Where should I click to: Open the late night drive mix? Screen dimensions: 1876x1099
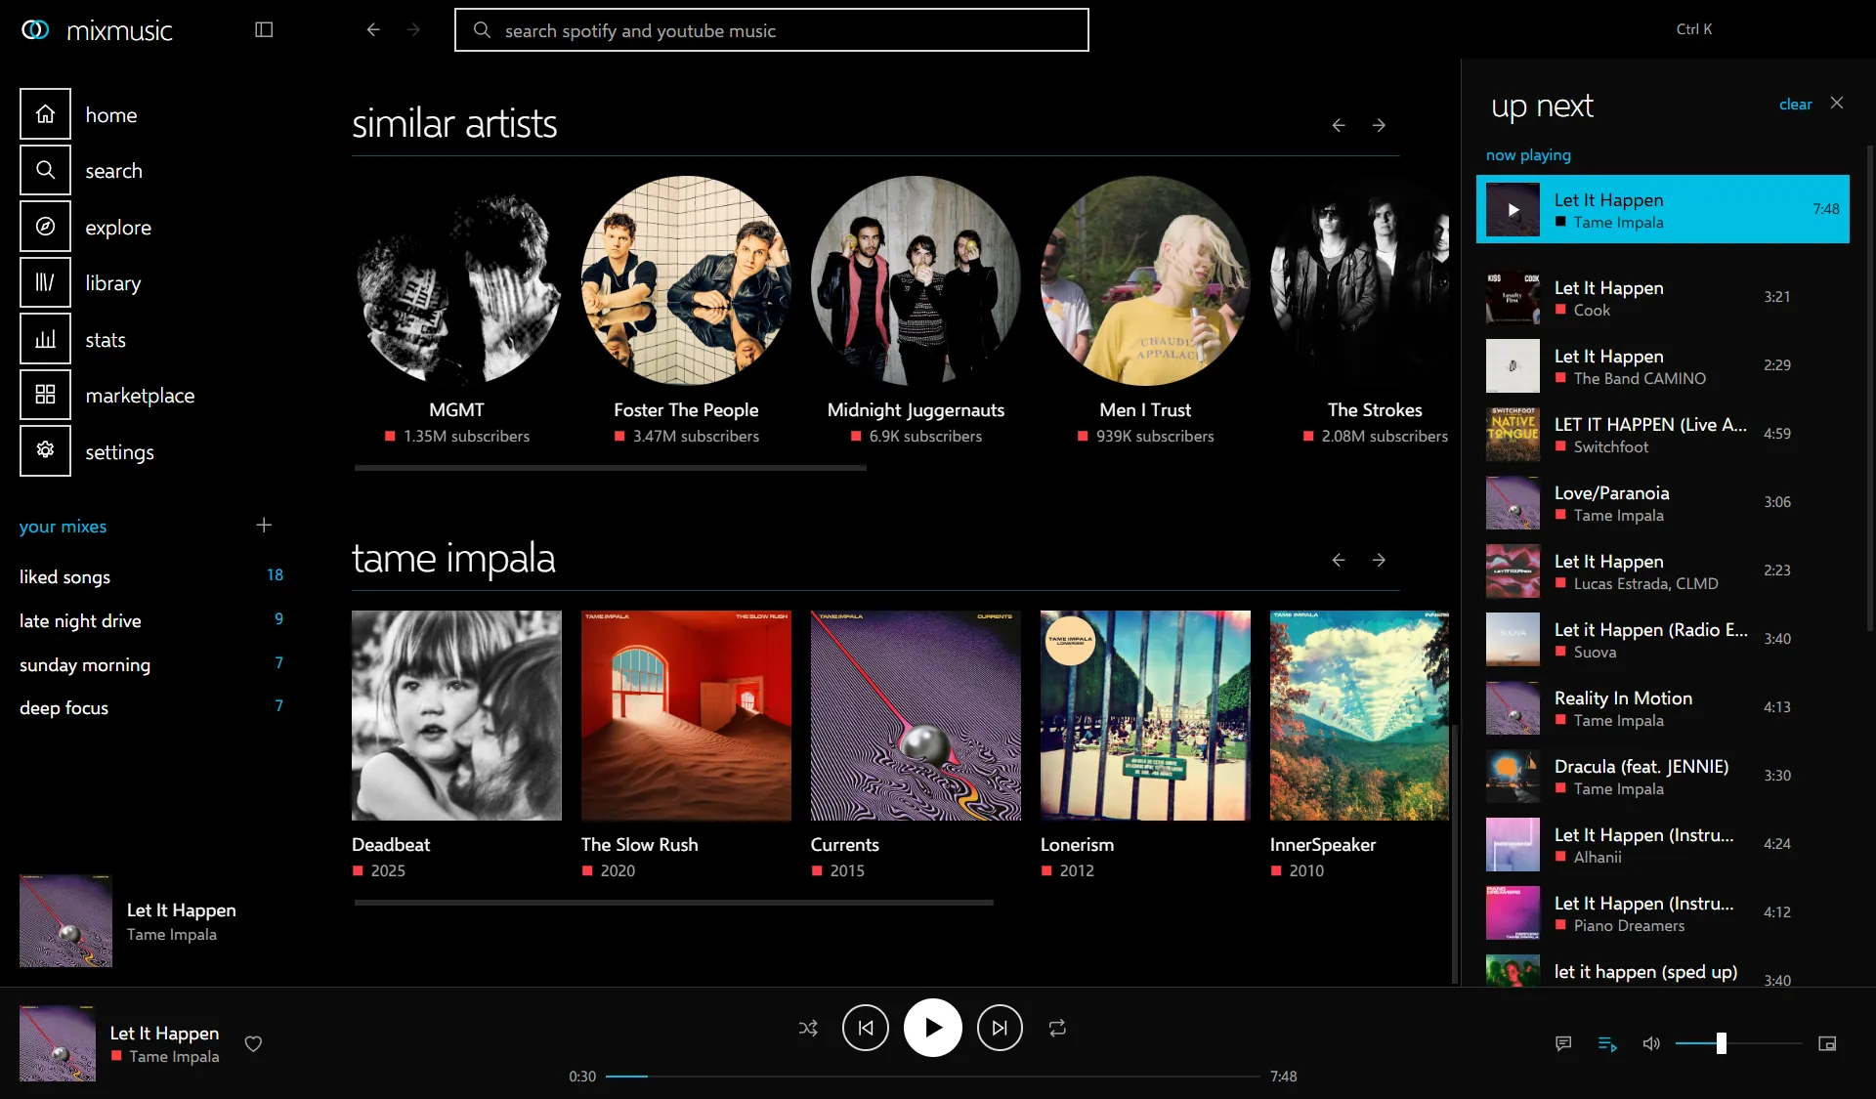tap(151, 620)
